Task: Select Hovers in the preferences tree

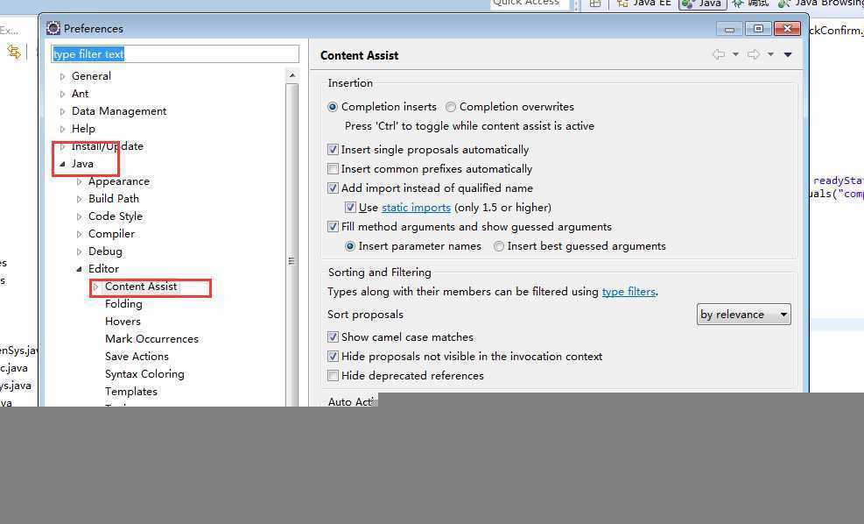Action: coord(123,322)
